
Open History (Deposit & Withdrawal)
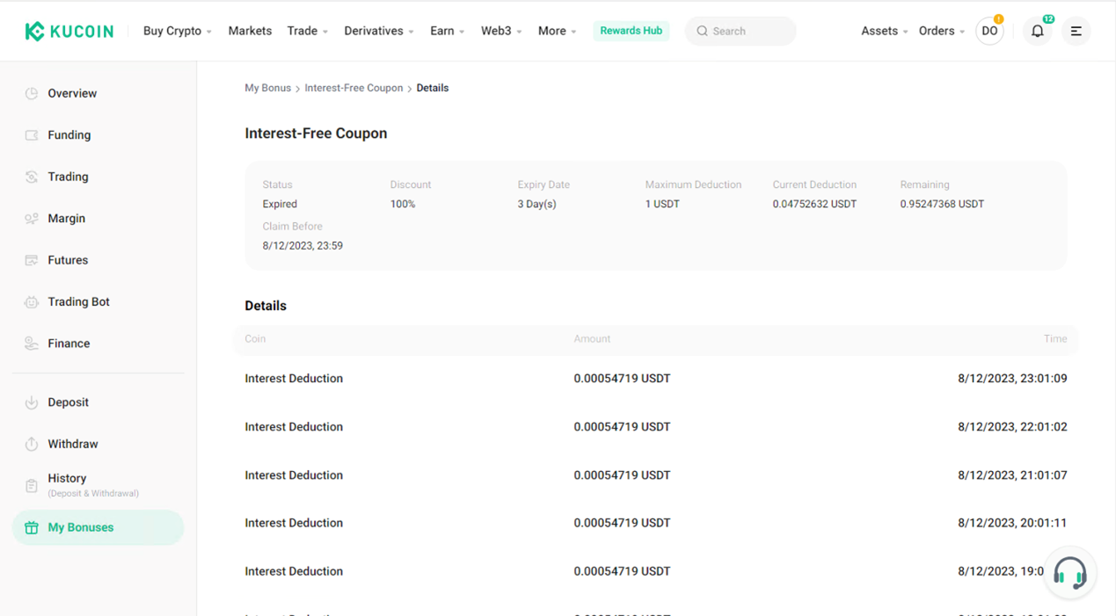coord(98,485)
